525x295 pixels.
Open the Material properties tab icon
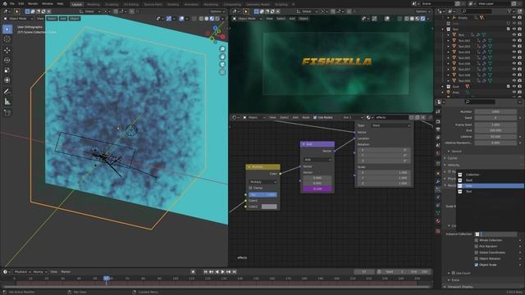pyautogui.click(x=438, y=221)
